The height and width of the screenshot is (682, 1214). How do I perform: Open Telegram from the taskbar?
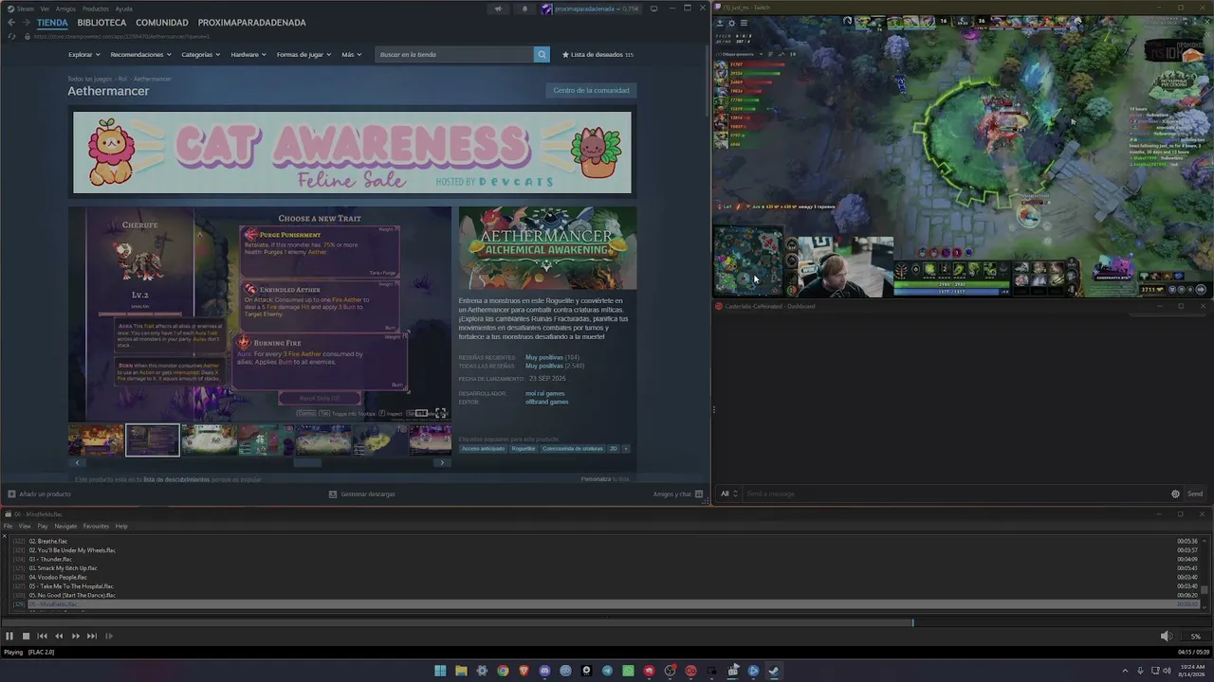click(607, 671)
